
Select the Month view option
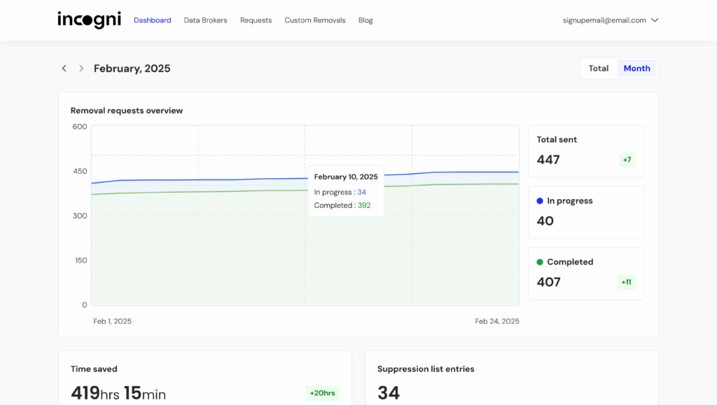[636, 68]
